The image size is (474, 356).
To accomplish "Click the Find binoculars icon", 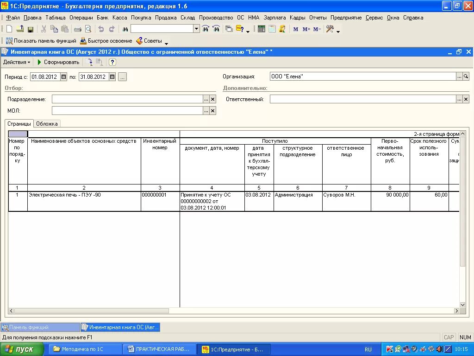I will pyautogui.click(x=125, y=29).
